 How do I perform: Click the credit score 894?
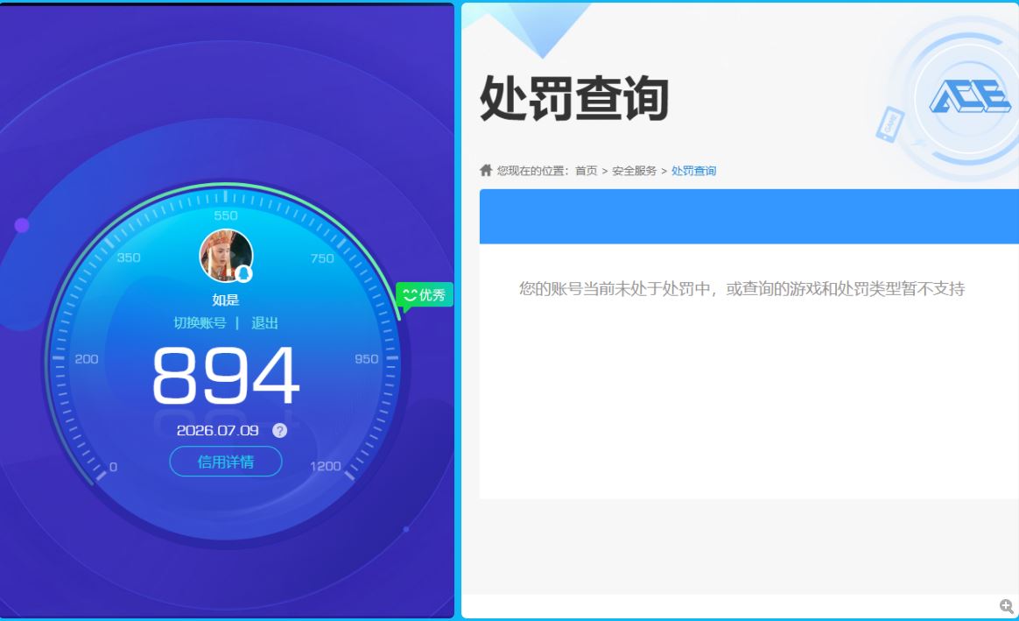(x=226, y=375)
